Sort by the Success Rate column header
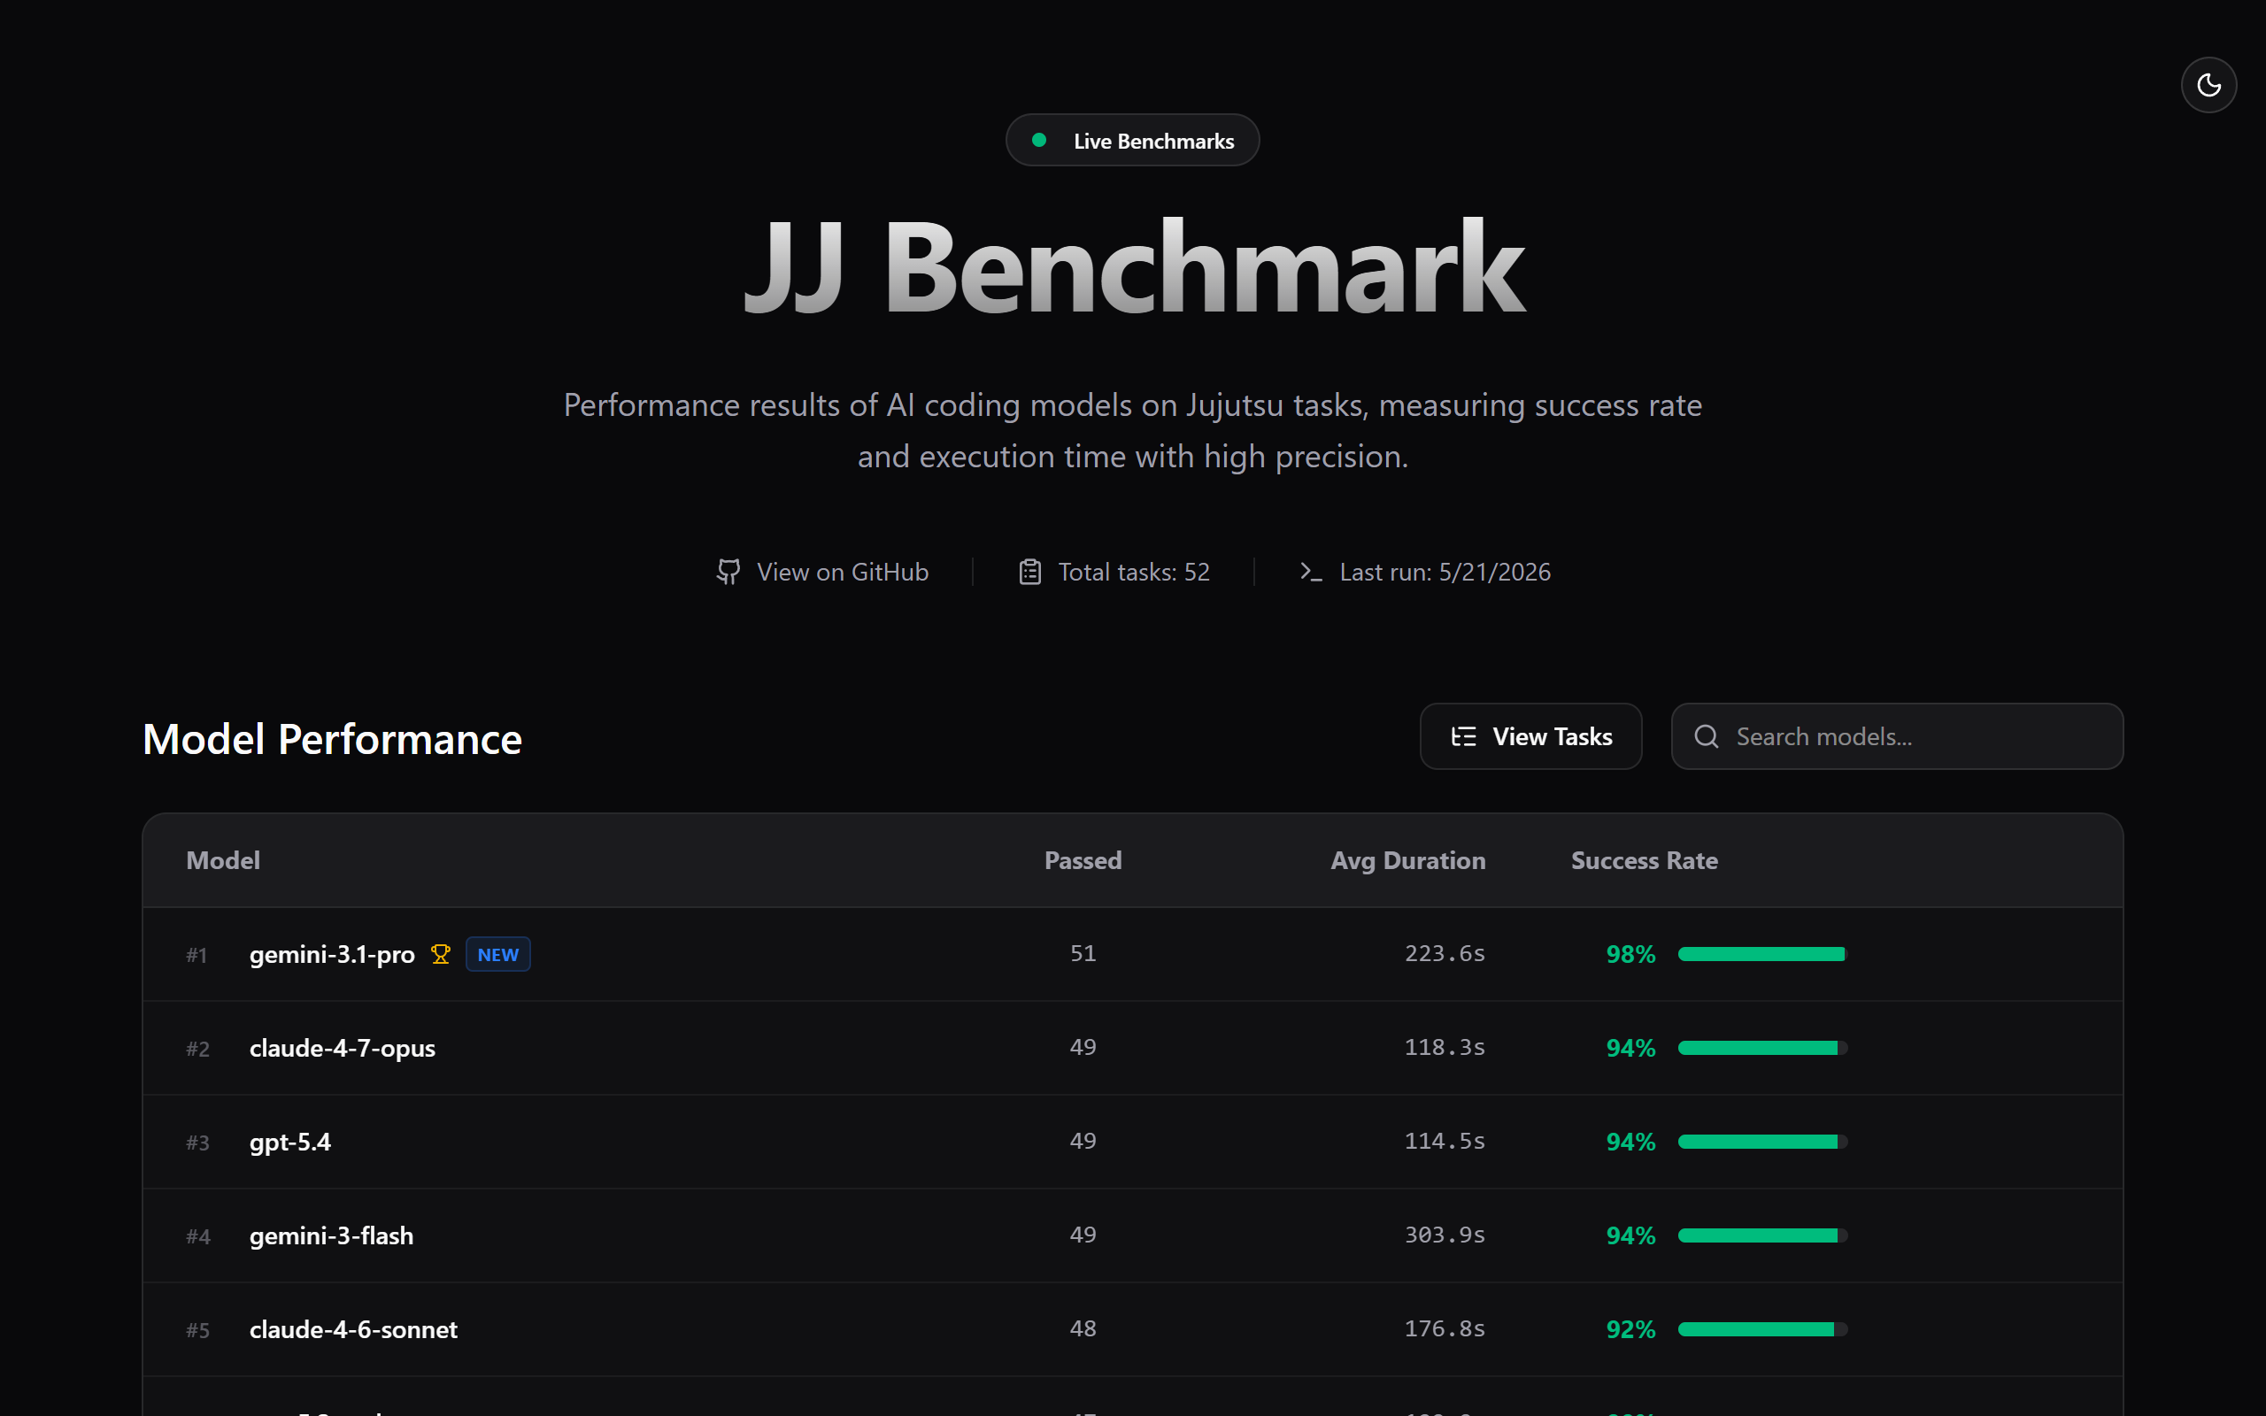This screenshot has width=2266, height=1416. 1645,859
